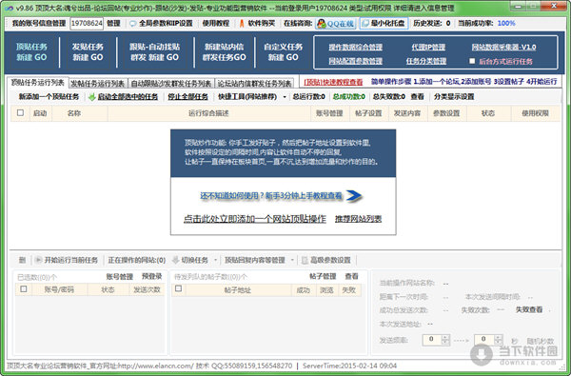This screenshot has height=376, width=571.
Task: Open 分类显示设置
Action: 454,97
